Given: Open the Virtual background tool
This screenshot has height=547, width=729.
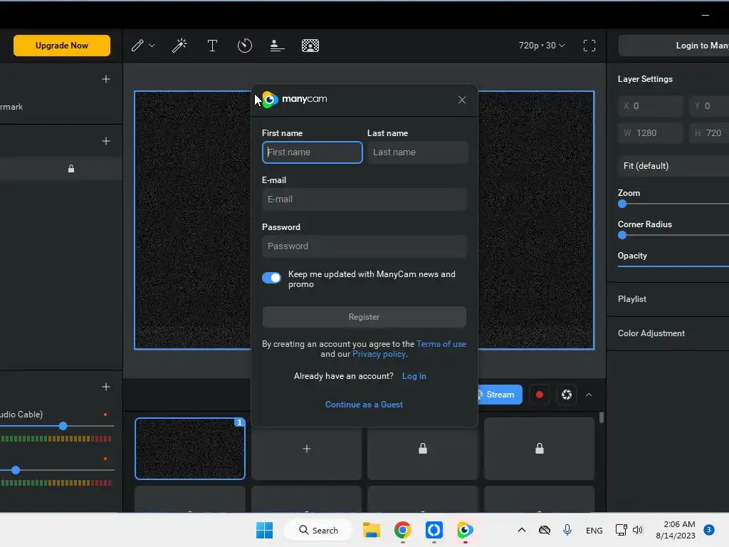Looking at the screenshot, I should (x=310, y=46).
